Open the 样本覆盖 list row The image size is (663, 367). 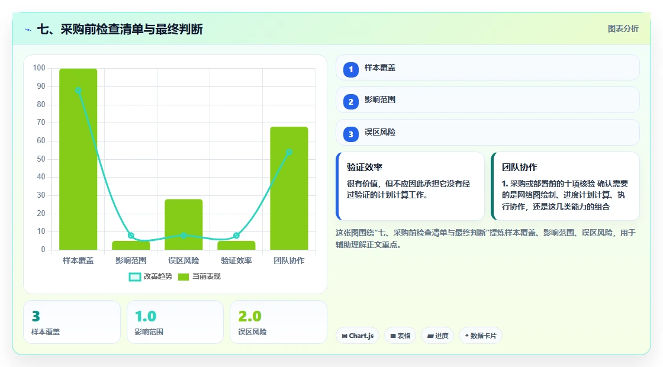click(488, 67)
